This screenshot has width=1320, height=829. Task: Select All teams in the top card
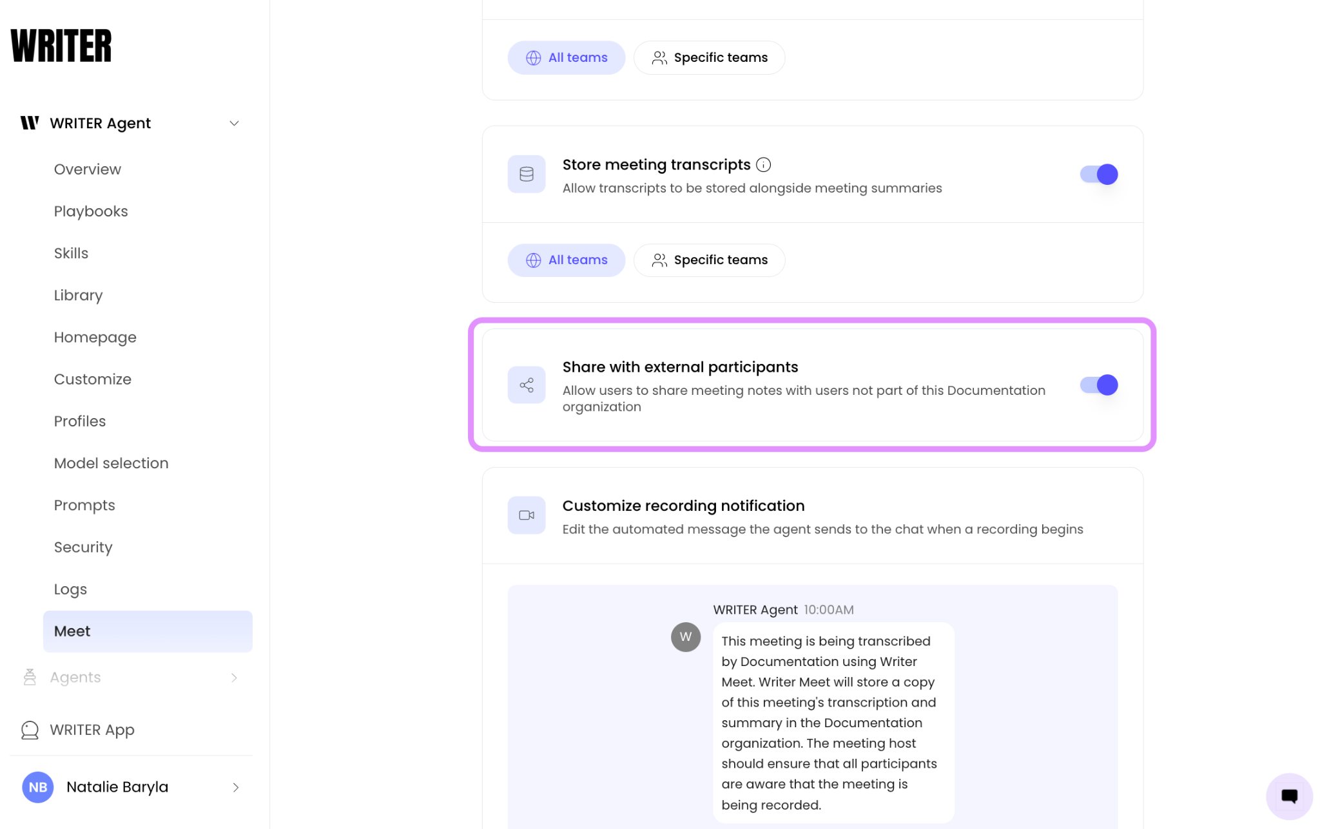pos(567,58)
